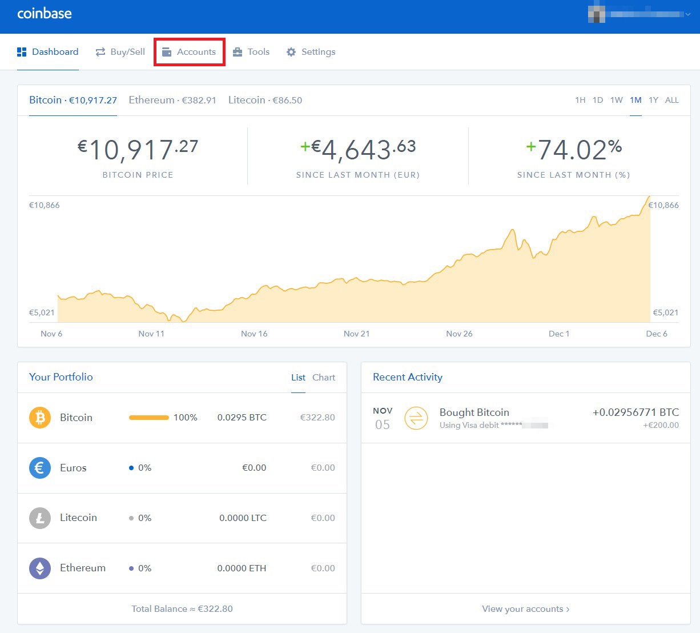This screenshot has height=633, width=700.
Task: Click the Settings gear icon
Action: [291, 52]
